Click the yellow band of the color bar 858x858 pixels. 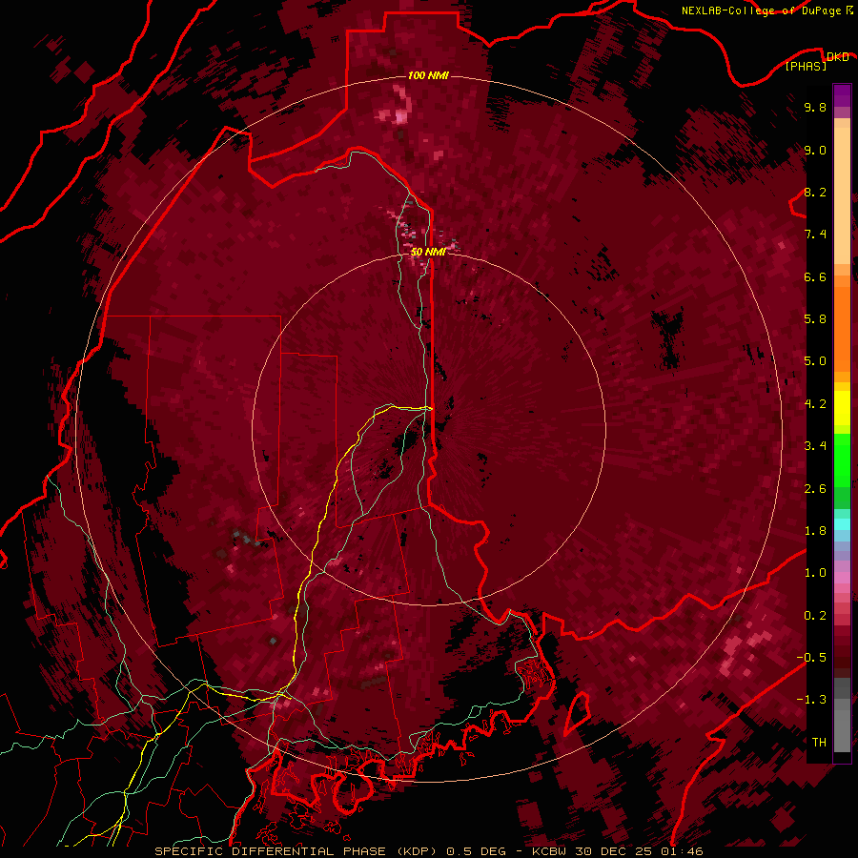pos(842,408)
